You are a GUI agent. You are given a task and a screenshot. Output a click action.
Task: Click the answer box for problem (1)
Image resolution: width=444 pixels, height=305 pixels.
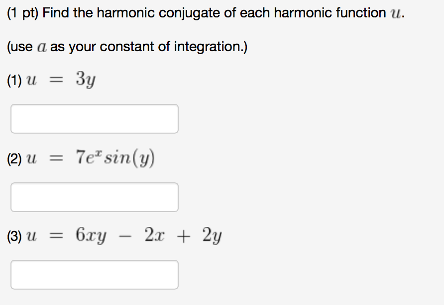coord(94,118)
